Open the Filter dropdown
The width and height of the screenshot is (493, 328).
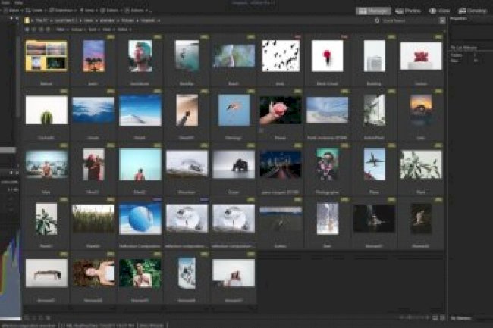point(62,29)
